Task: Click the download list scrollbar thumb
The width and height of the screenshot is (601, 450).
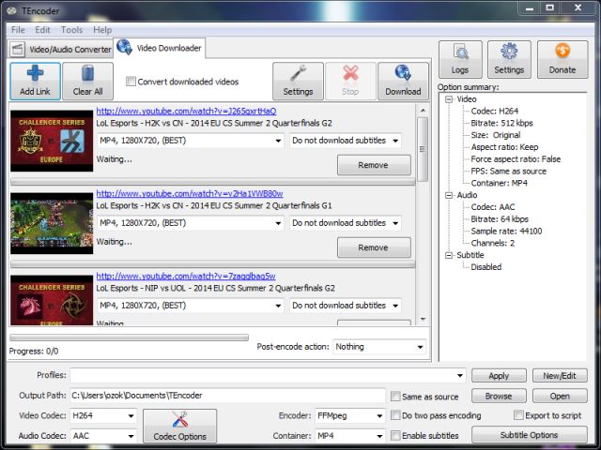Action: pyautogui.click(x=423, y=149)
